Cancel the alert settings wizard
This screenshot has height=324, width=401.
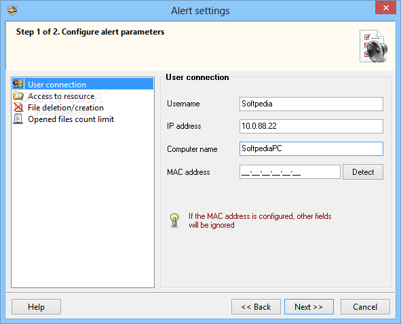[x=365, y=306]
